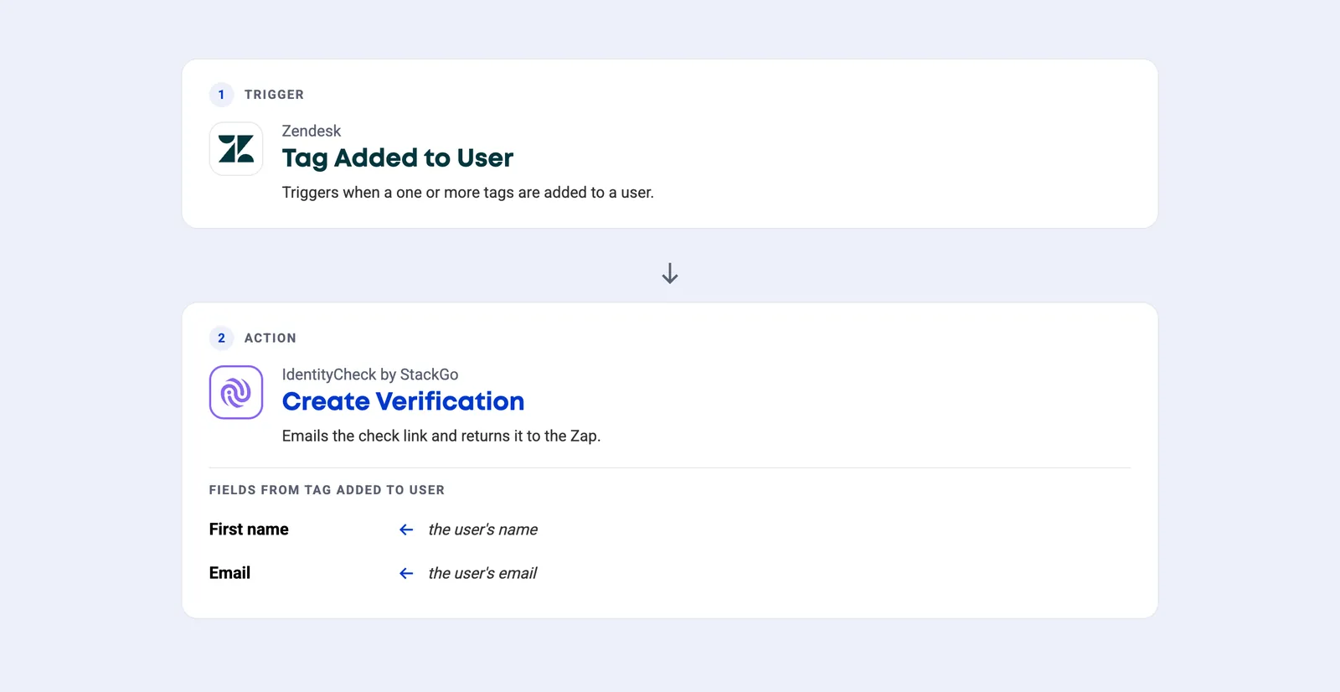Click the TRIGGER label
The image size is (1340, 692).
tap(274, 95)
